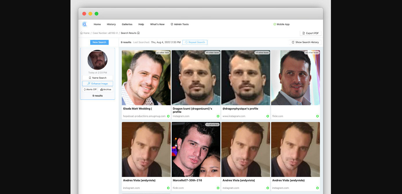This screenshot has width=402, height=194.
Task: Open the Galleries menu
Action: click(127, 24)
